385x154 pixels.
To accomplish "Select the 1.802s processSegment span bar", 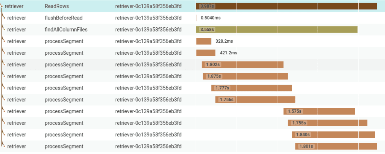I will coord(243,64).
